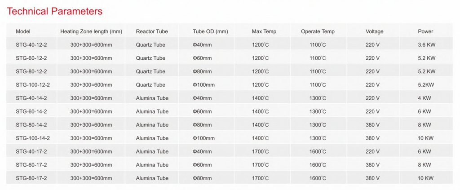The image size is (460, 190).
Task: Select model STG-80-17-2 cell
Action: tap(31, 178)
